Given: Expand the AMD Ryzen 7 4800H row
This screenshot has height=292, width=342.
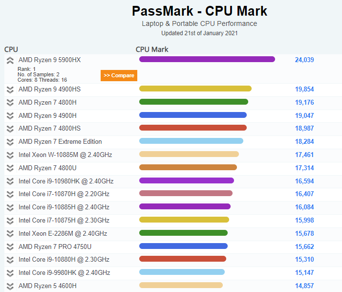Looking at the screenshot, I should [x=10, y=103].
